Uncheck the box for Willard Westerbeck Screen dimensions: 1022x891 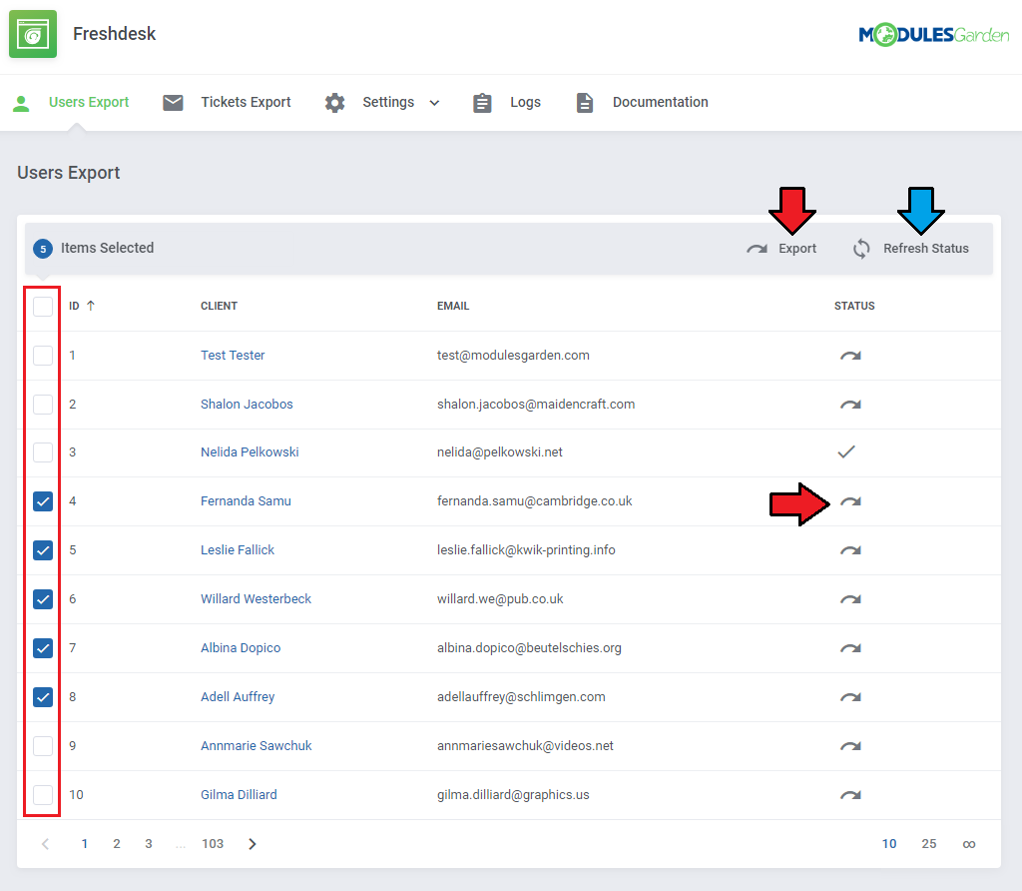(x=43, y=598)
